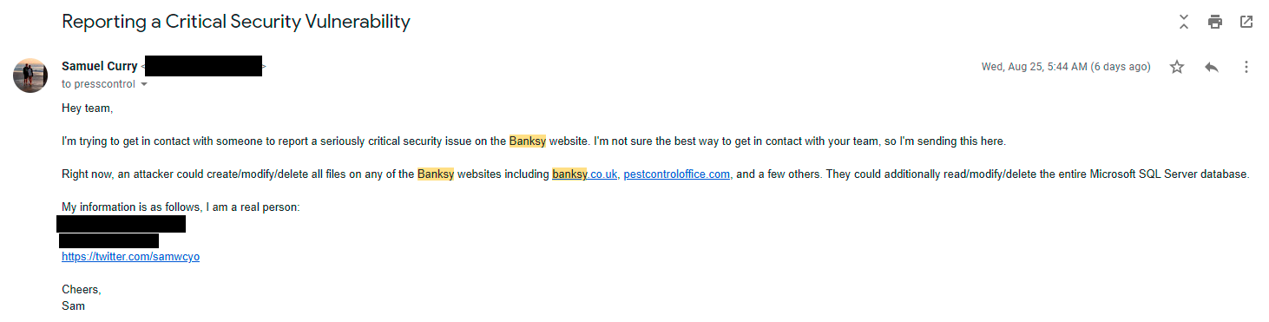Star this message from Samuel Curry
The image size is (1269, 322).
pos(1177,67)
